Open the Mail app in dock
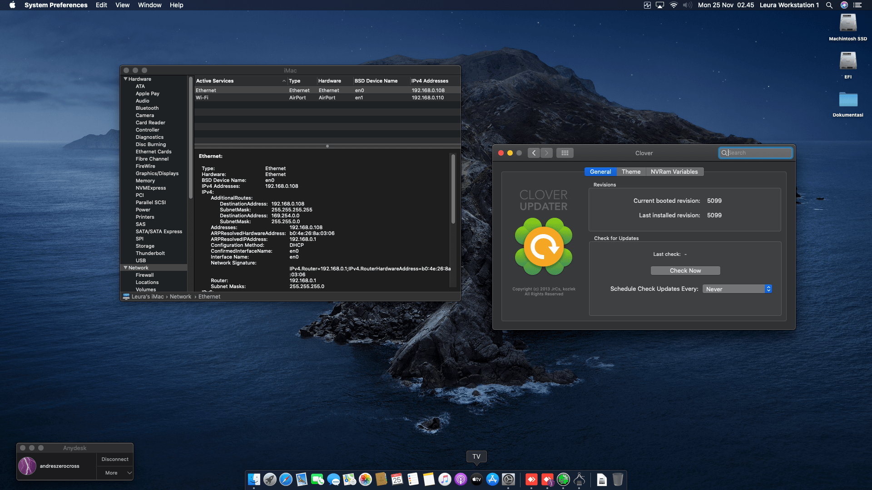This screenshot has width=872, height=490. [x=302, y=480]
